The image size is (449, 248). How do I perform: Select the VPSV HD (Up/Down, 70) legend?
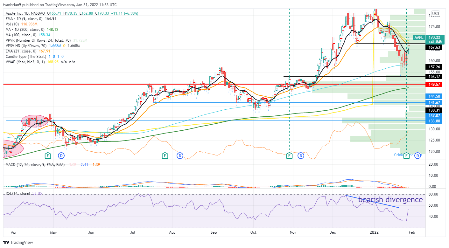pyautogui.click(x=26, y=45)
